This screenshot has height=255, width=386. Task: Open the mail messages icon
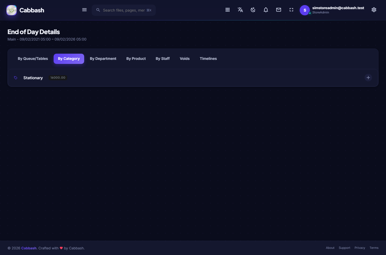click(279, 10)
